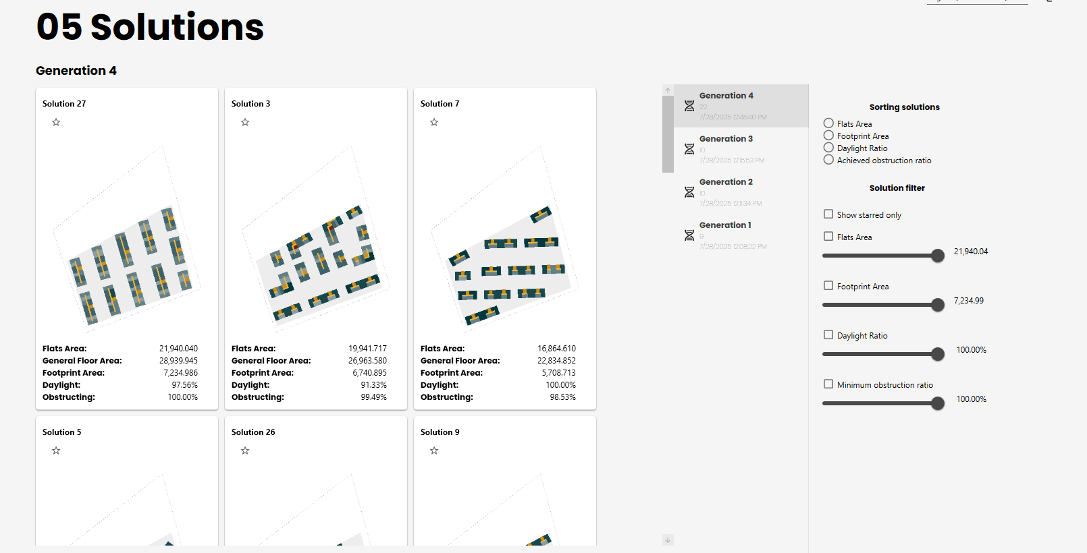Viewport: 1087px width, 553px height.
Task: Toggle the star on Solution 26
Action: coord(245,450)
